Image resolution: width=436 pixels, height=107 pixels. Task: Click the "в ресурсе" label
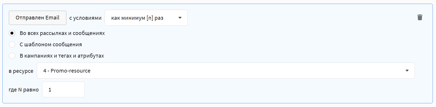21,71
